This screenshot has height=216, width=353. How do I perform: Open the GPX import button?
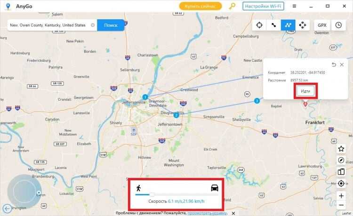322,25
